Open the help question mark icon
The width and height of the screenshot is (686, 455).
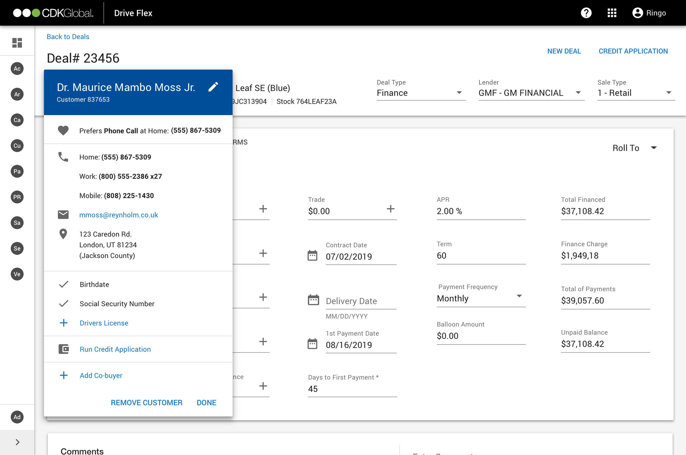click(x=586, y=13)
